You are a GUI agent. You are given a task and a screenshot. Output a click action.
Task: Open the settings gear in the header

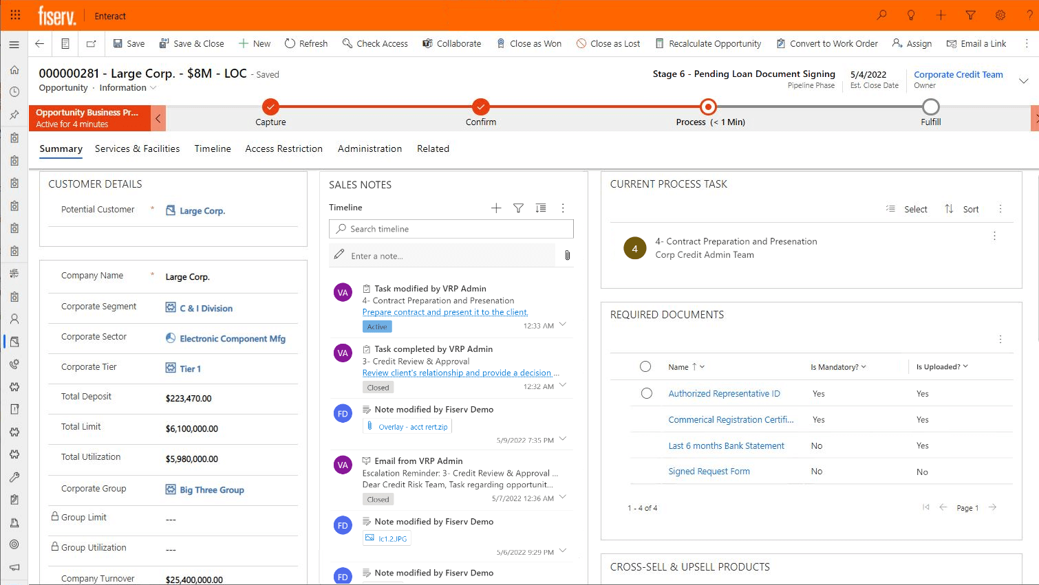click(x=1000, y=15)
